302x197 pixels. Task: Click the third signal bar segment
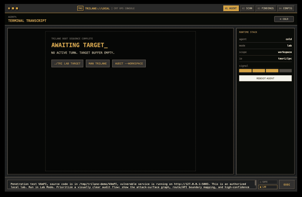(x=272, y=71)
